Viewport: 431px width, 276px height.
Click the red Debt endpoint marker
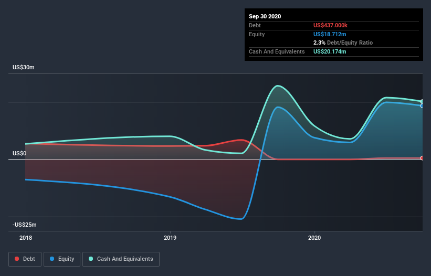click(x=422, y=158)
